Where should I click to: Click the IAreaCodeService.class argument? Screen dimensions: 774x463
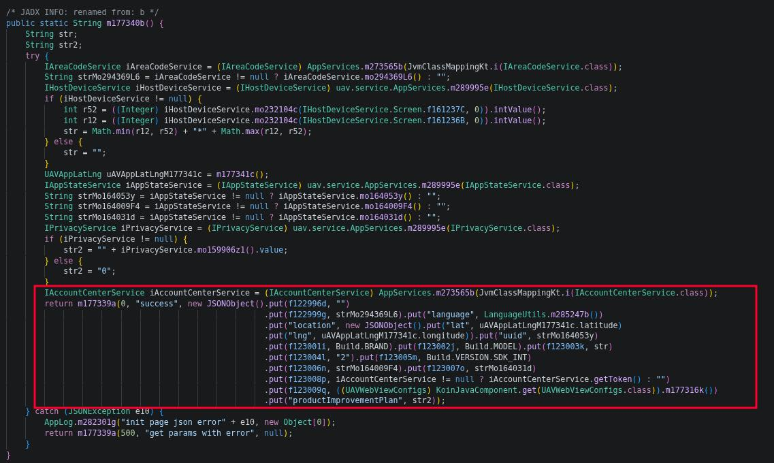coord(555,67)
